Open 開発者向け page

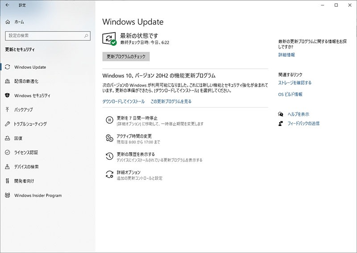coord(48,181)
